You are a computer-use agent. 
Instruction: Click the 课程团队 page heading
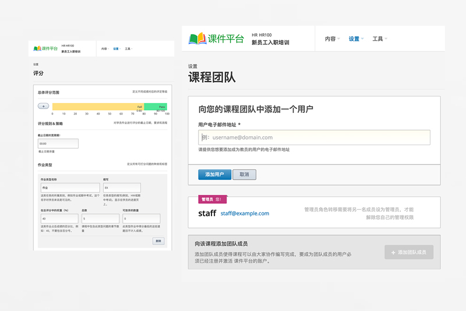pos(212,77)
